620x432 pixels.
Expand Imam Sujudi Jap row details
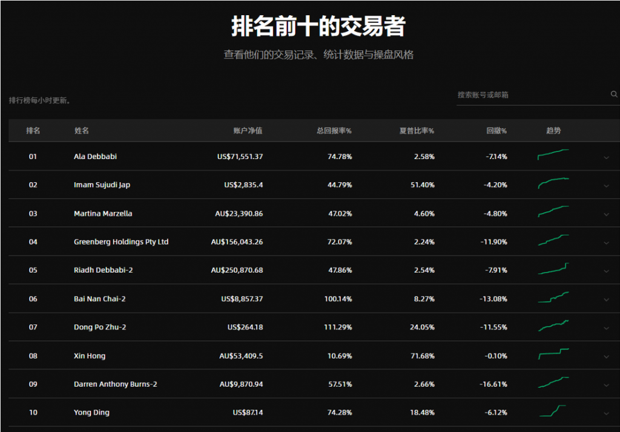point(606,186)
